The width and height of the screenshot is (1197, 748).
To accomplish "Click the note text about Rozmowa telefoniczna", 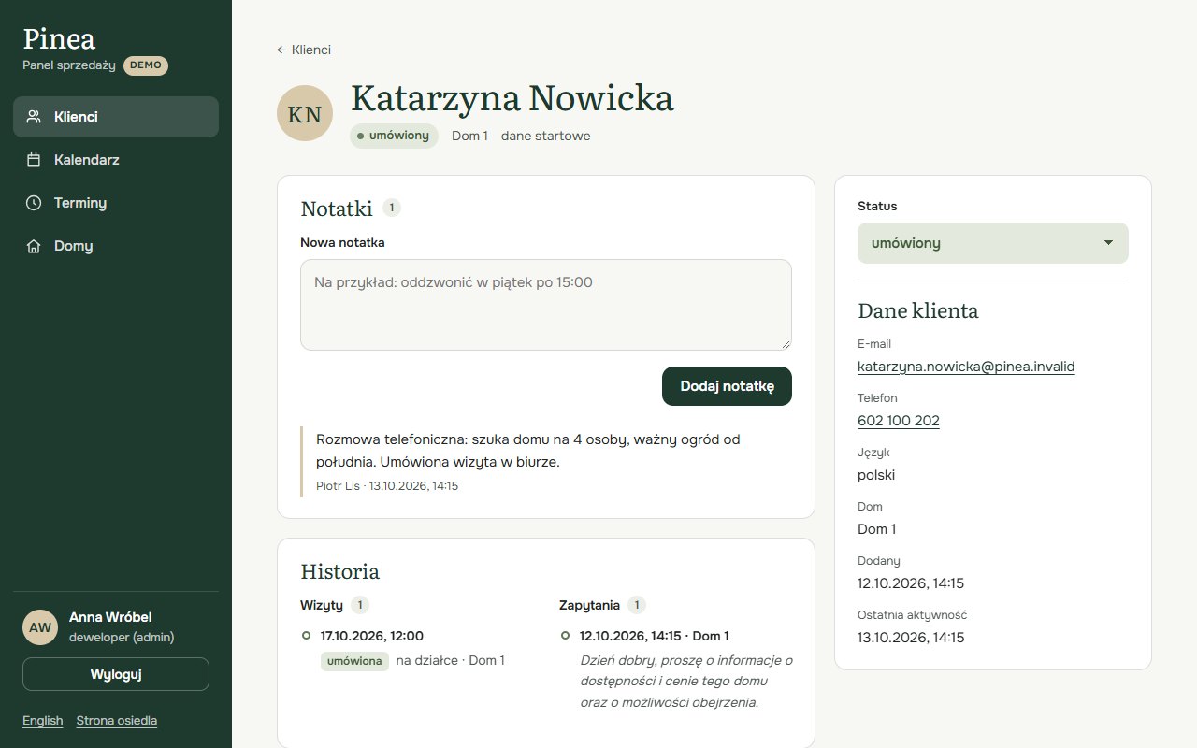I will pyautogui.click(x=528, y=451).
